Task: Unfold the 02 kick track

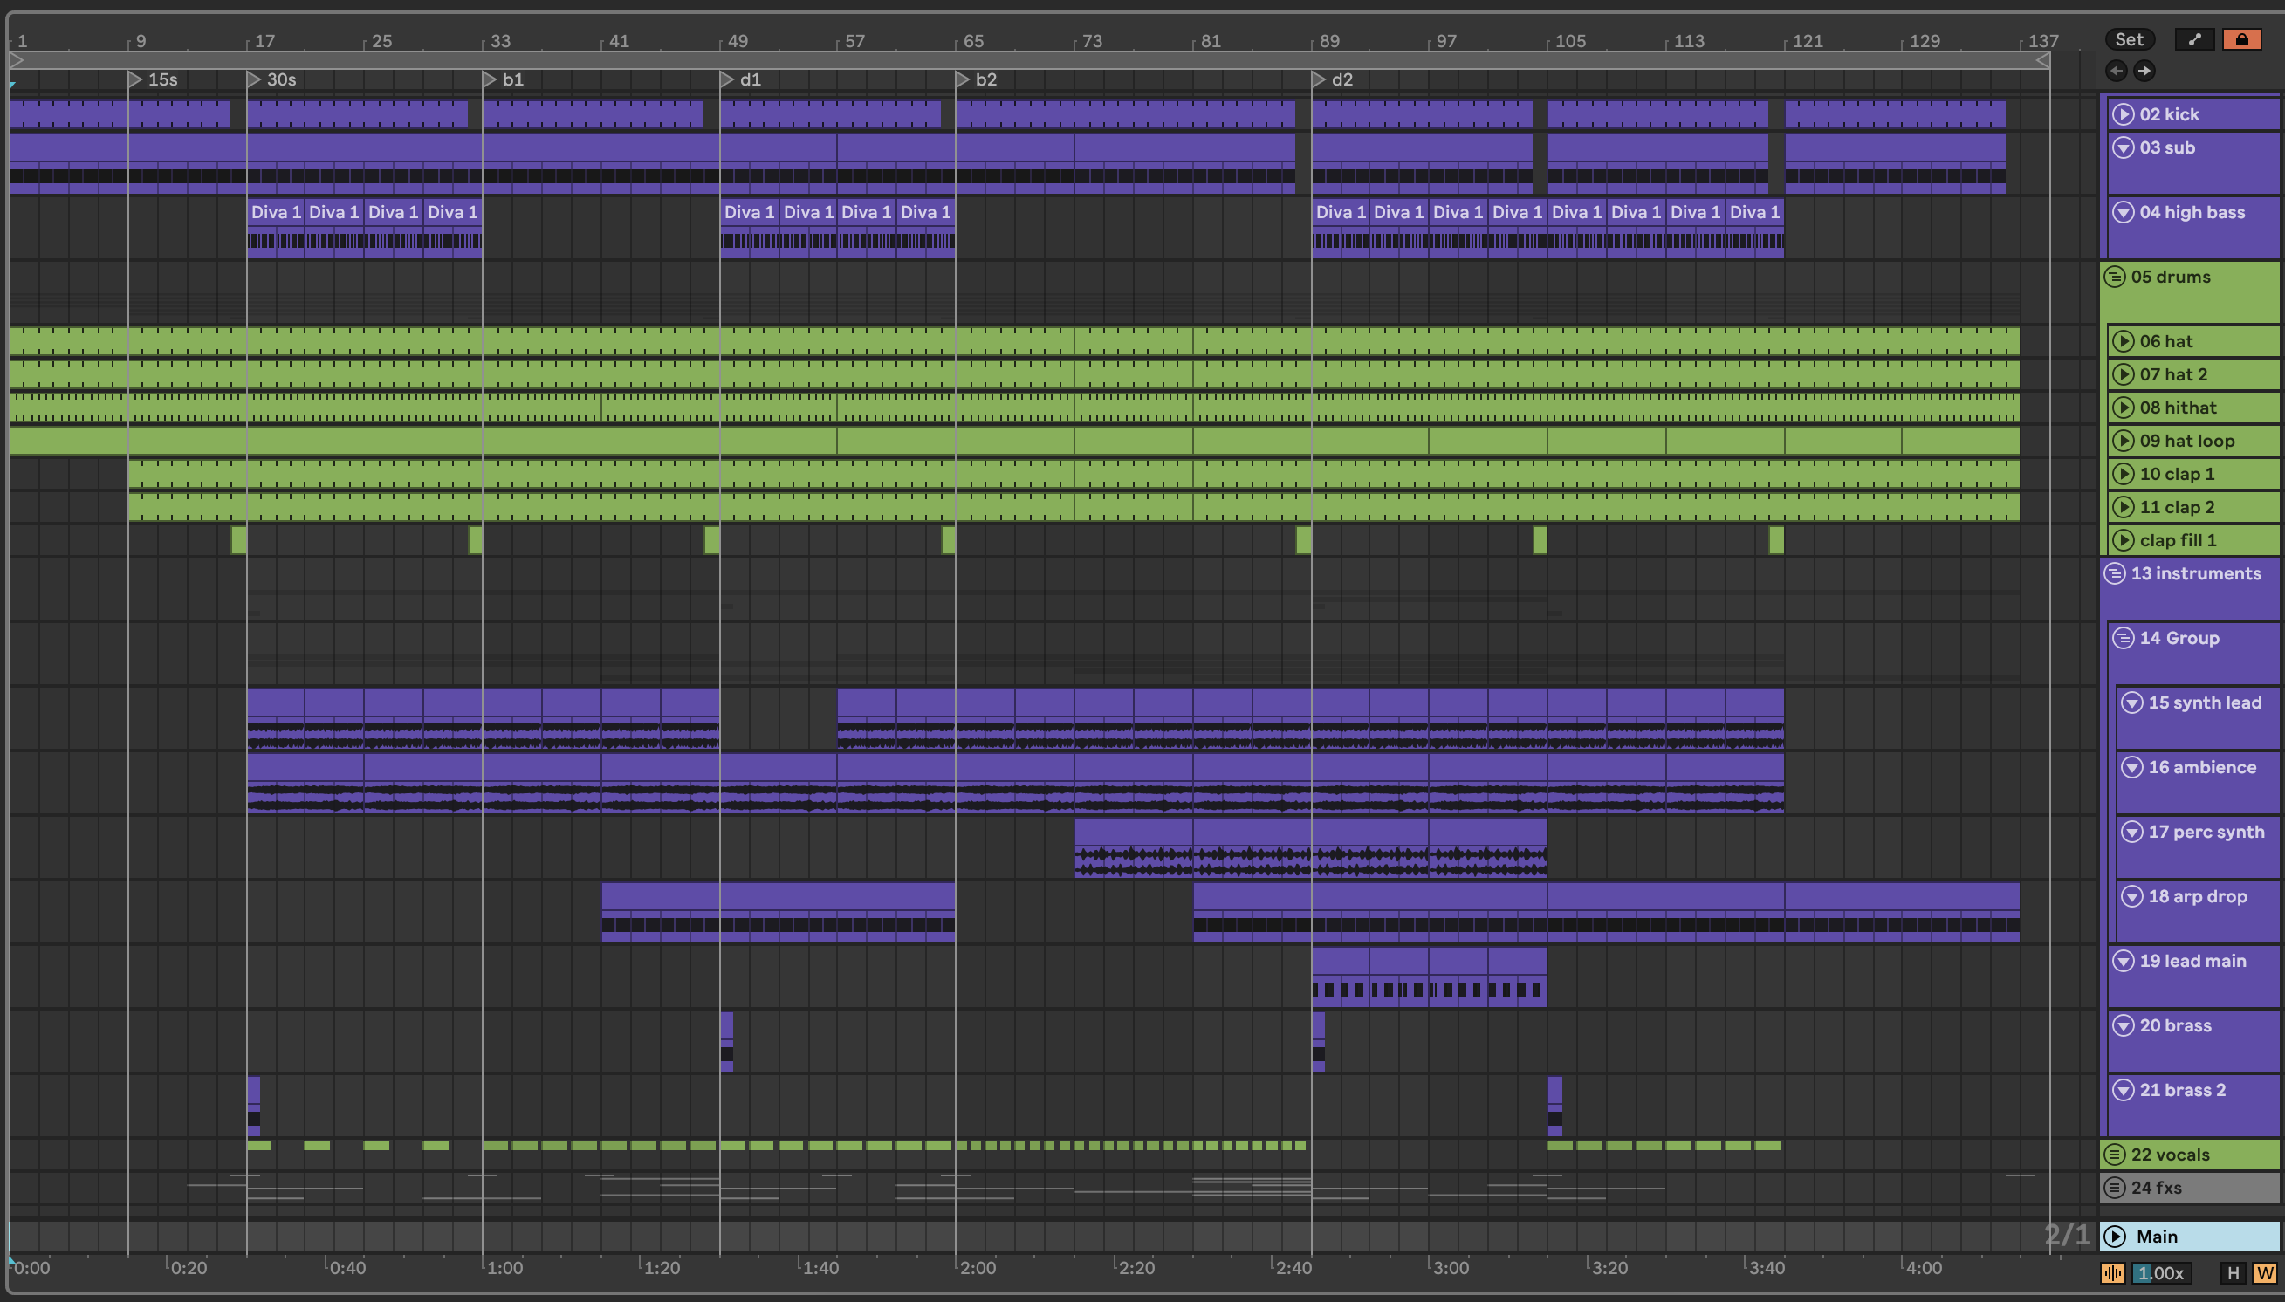Action: point(2124,114)
